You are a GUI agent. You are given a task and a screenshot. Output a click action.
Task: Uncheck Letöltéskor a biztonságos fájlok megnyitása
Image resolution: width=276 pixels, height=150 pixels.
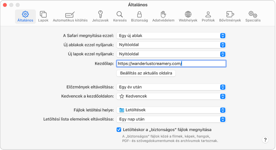click(x=119, y=130)
